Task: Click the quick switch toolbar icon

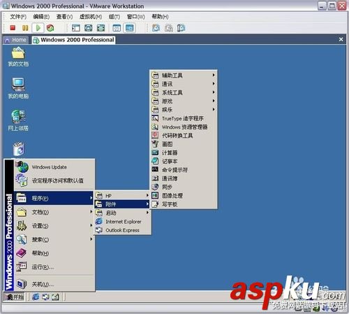Action: pos(89,28)
